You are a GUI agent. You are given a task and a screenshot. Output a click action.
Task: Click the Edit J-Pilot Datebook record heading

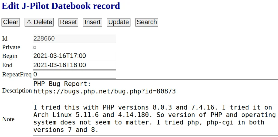pos(61,6)
